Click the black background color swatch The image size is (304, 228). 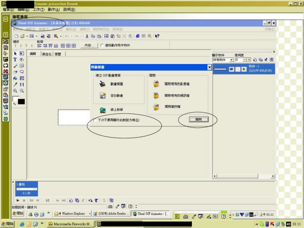[21, 101]
